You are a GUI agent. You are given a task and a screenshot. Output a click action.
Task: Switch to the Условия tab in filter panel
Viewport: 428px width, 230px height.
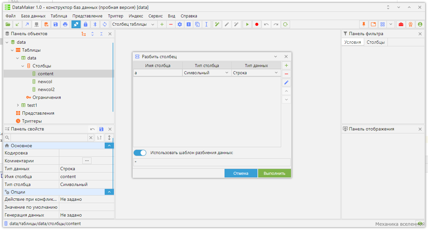[353, 42]
